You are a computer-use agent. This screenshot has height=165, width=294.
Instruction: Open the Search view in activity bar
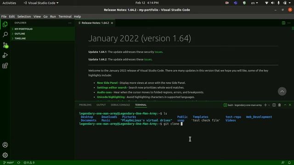tap(5, 34)
